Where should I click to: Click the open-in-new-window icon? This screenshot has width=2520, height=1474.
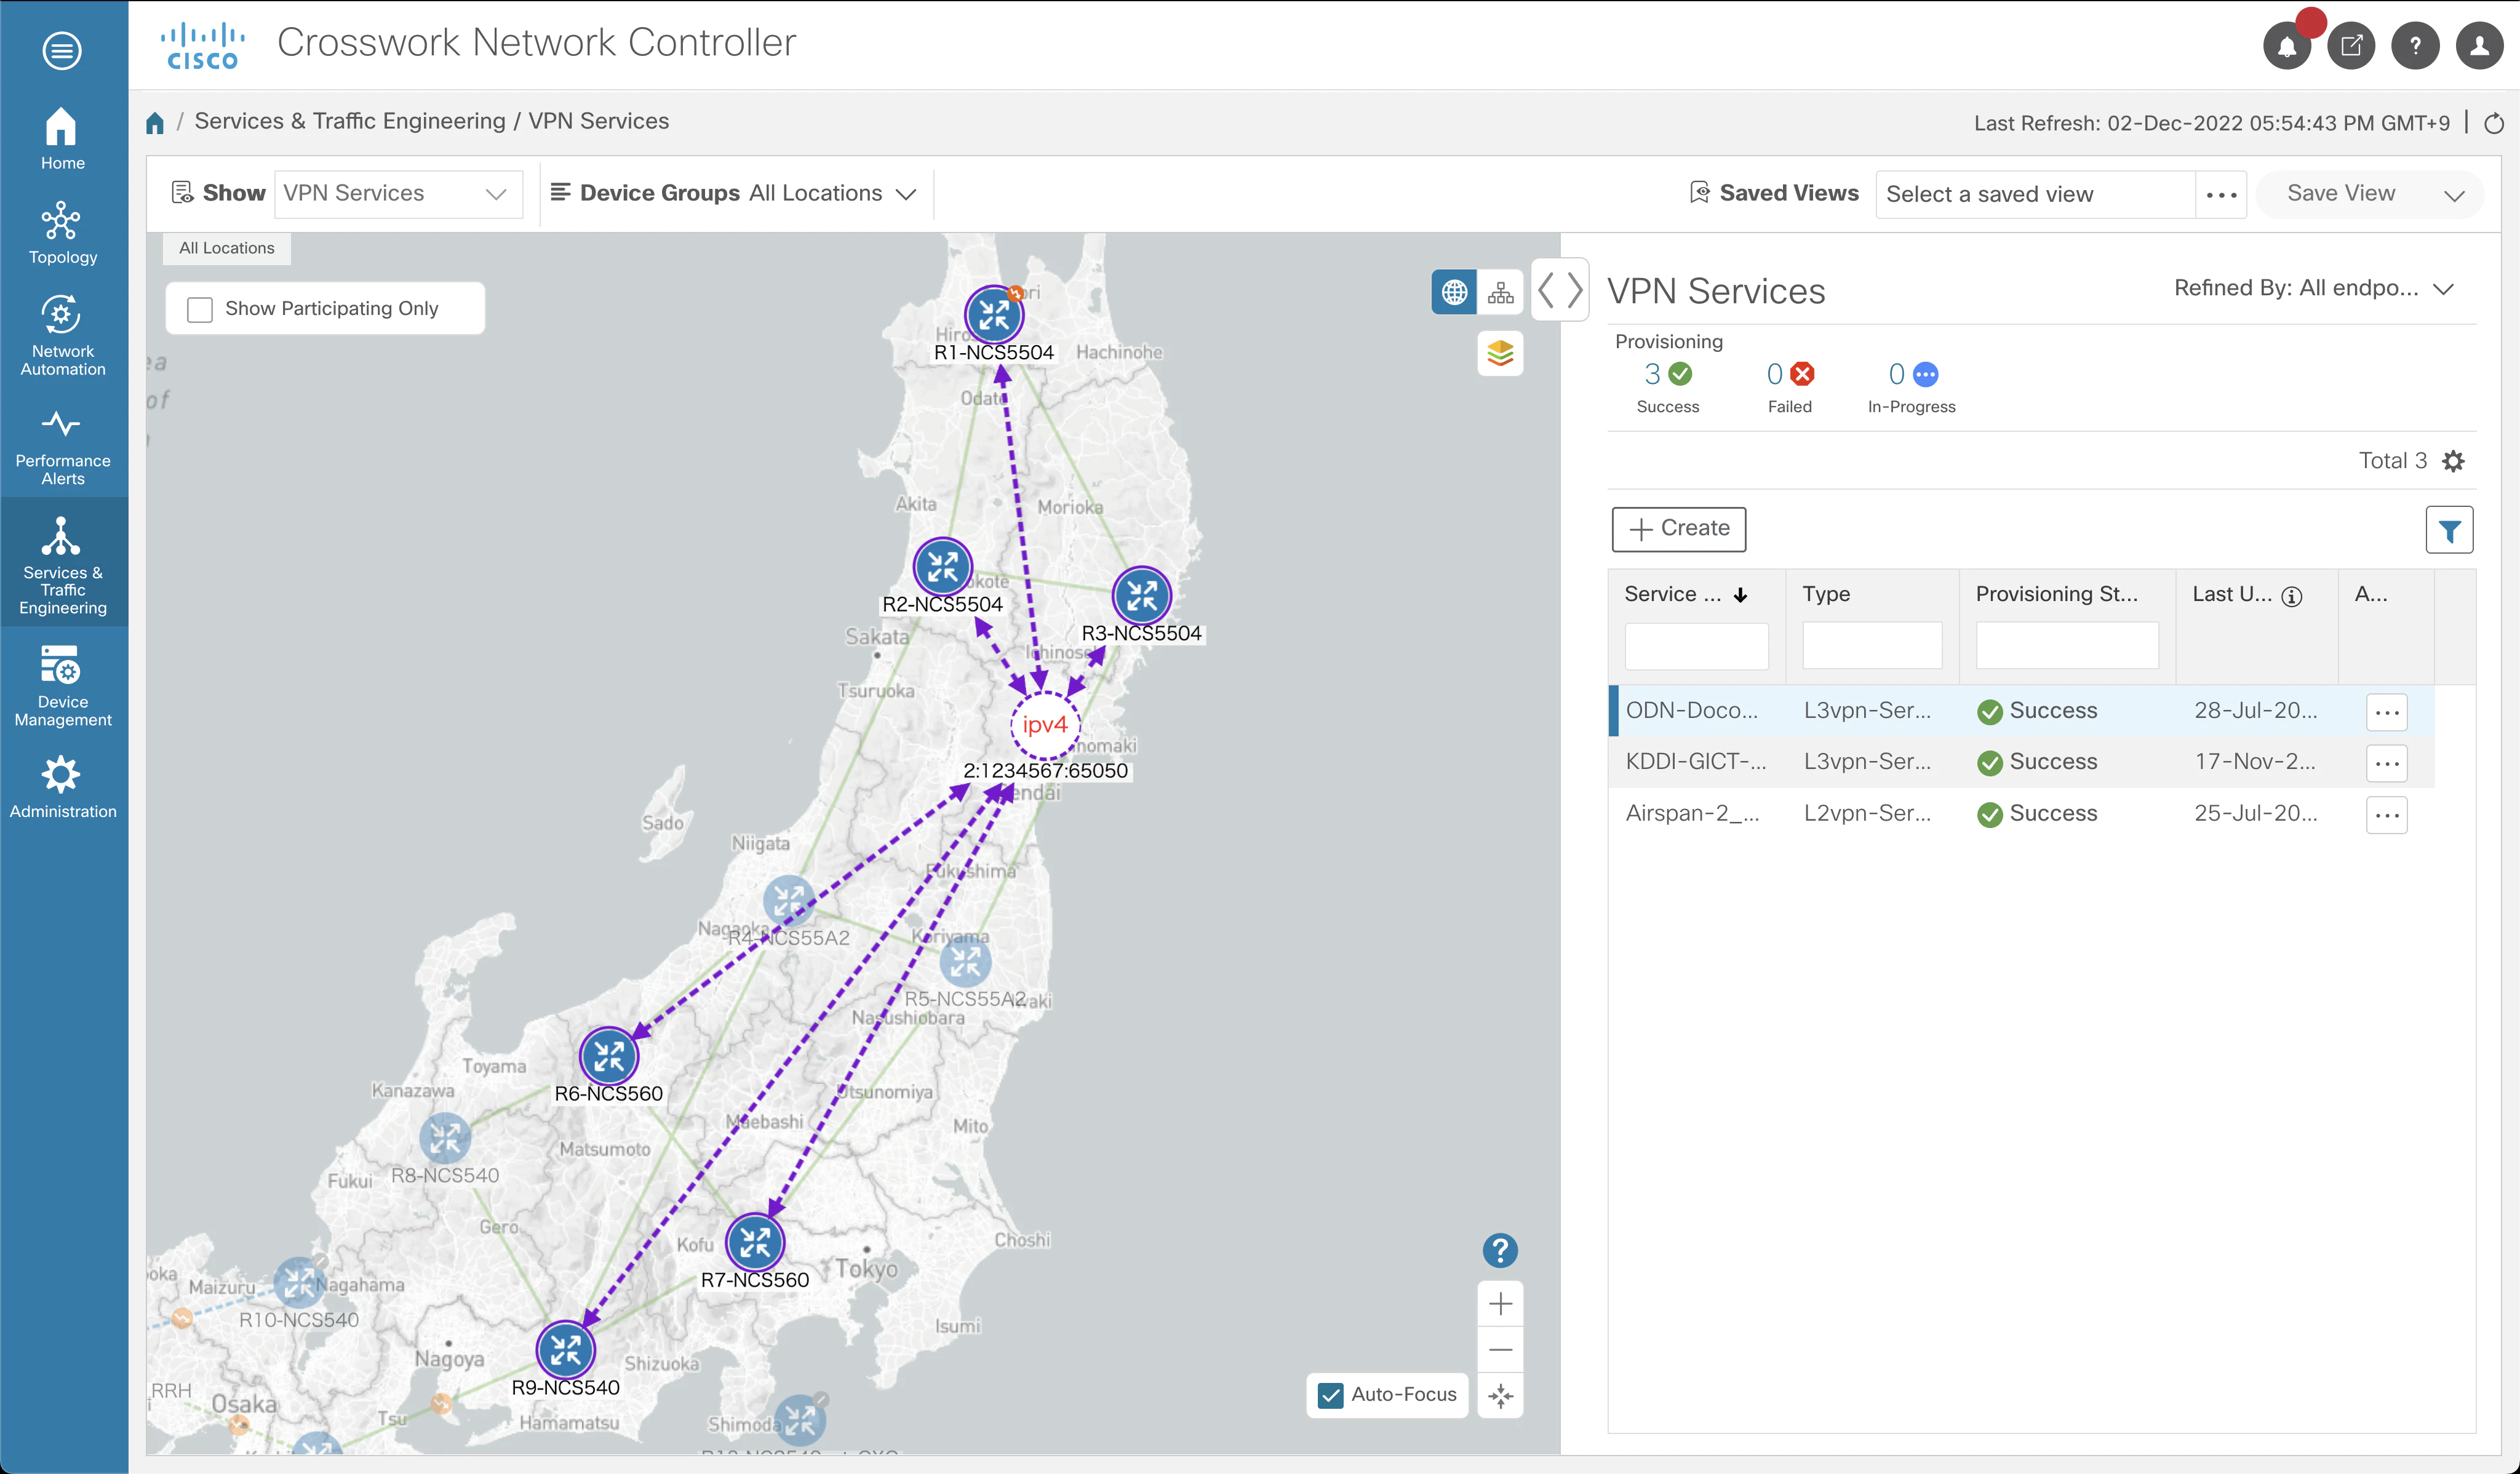[x=2351, y=46]
